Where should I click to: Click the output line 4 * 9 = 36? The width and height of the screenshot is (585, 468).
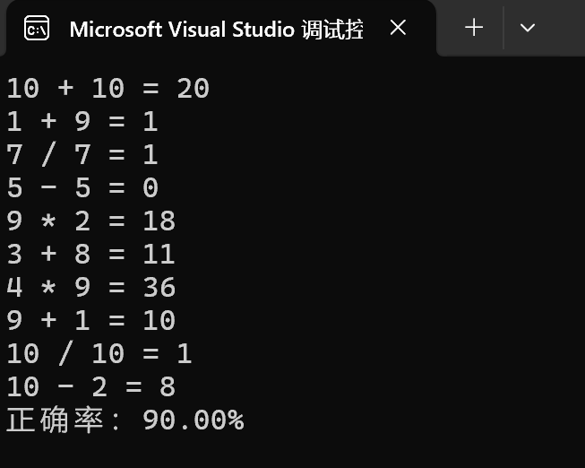(x=90, y=287)
